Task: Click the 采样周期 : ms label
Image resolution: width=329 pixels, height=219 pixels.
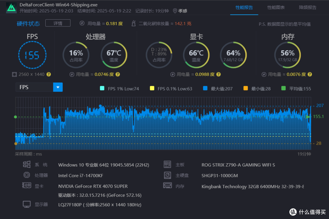Action: pos(28,154)
